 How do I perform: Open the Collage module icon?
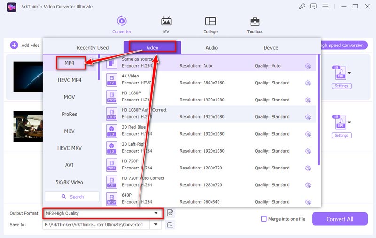point(210,22)
